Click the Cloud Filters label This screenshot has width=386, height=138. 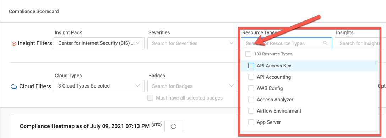click(x=35, y=86)
